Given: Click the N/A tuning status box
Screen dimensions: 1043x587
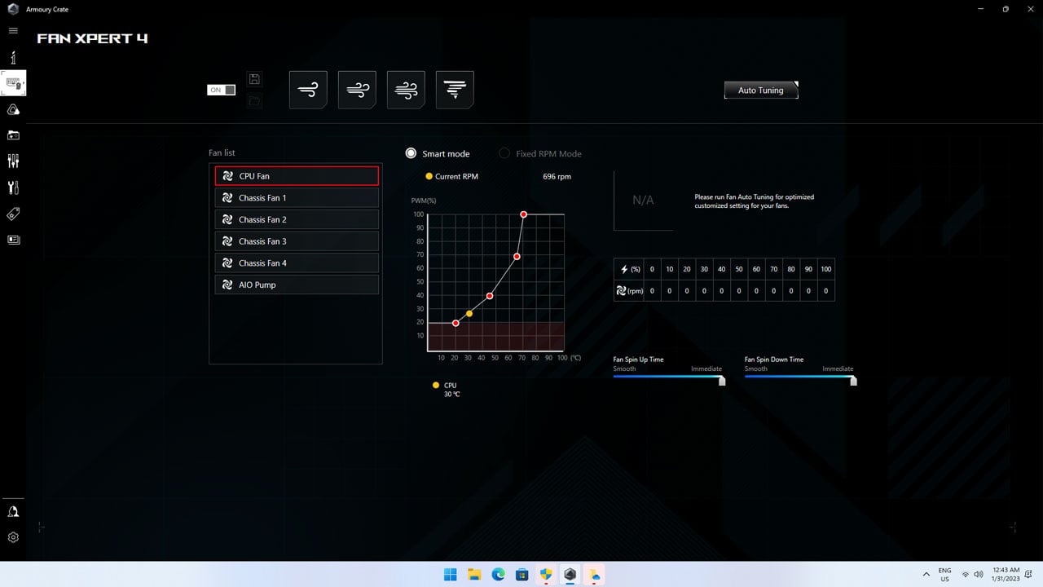Looking at the screenshot, I should click(643, 200).
